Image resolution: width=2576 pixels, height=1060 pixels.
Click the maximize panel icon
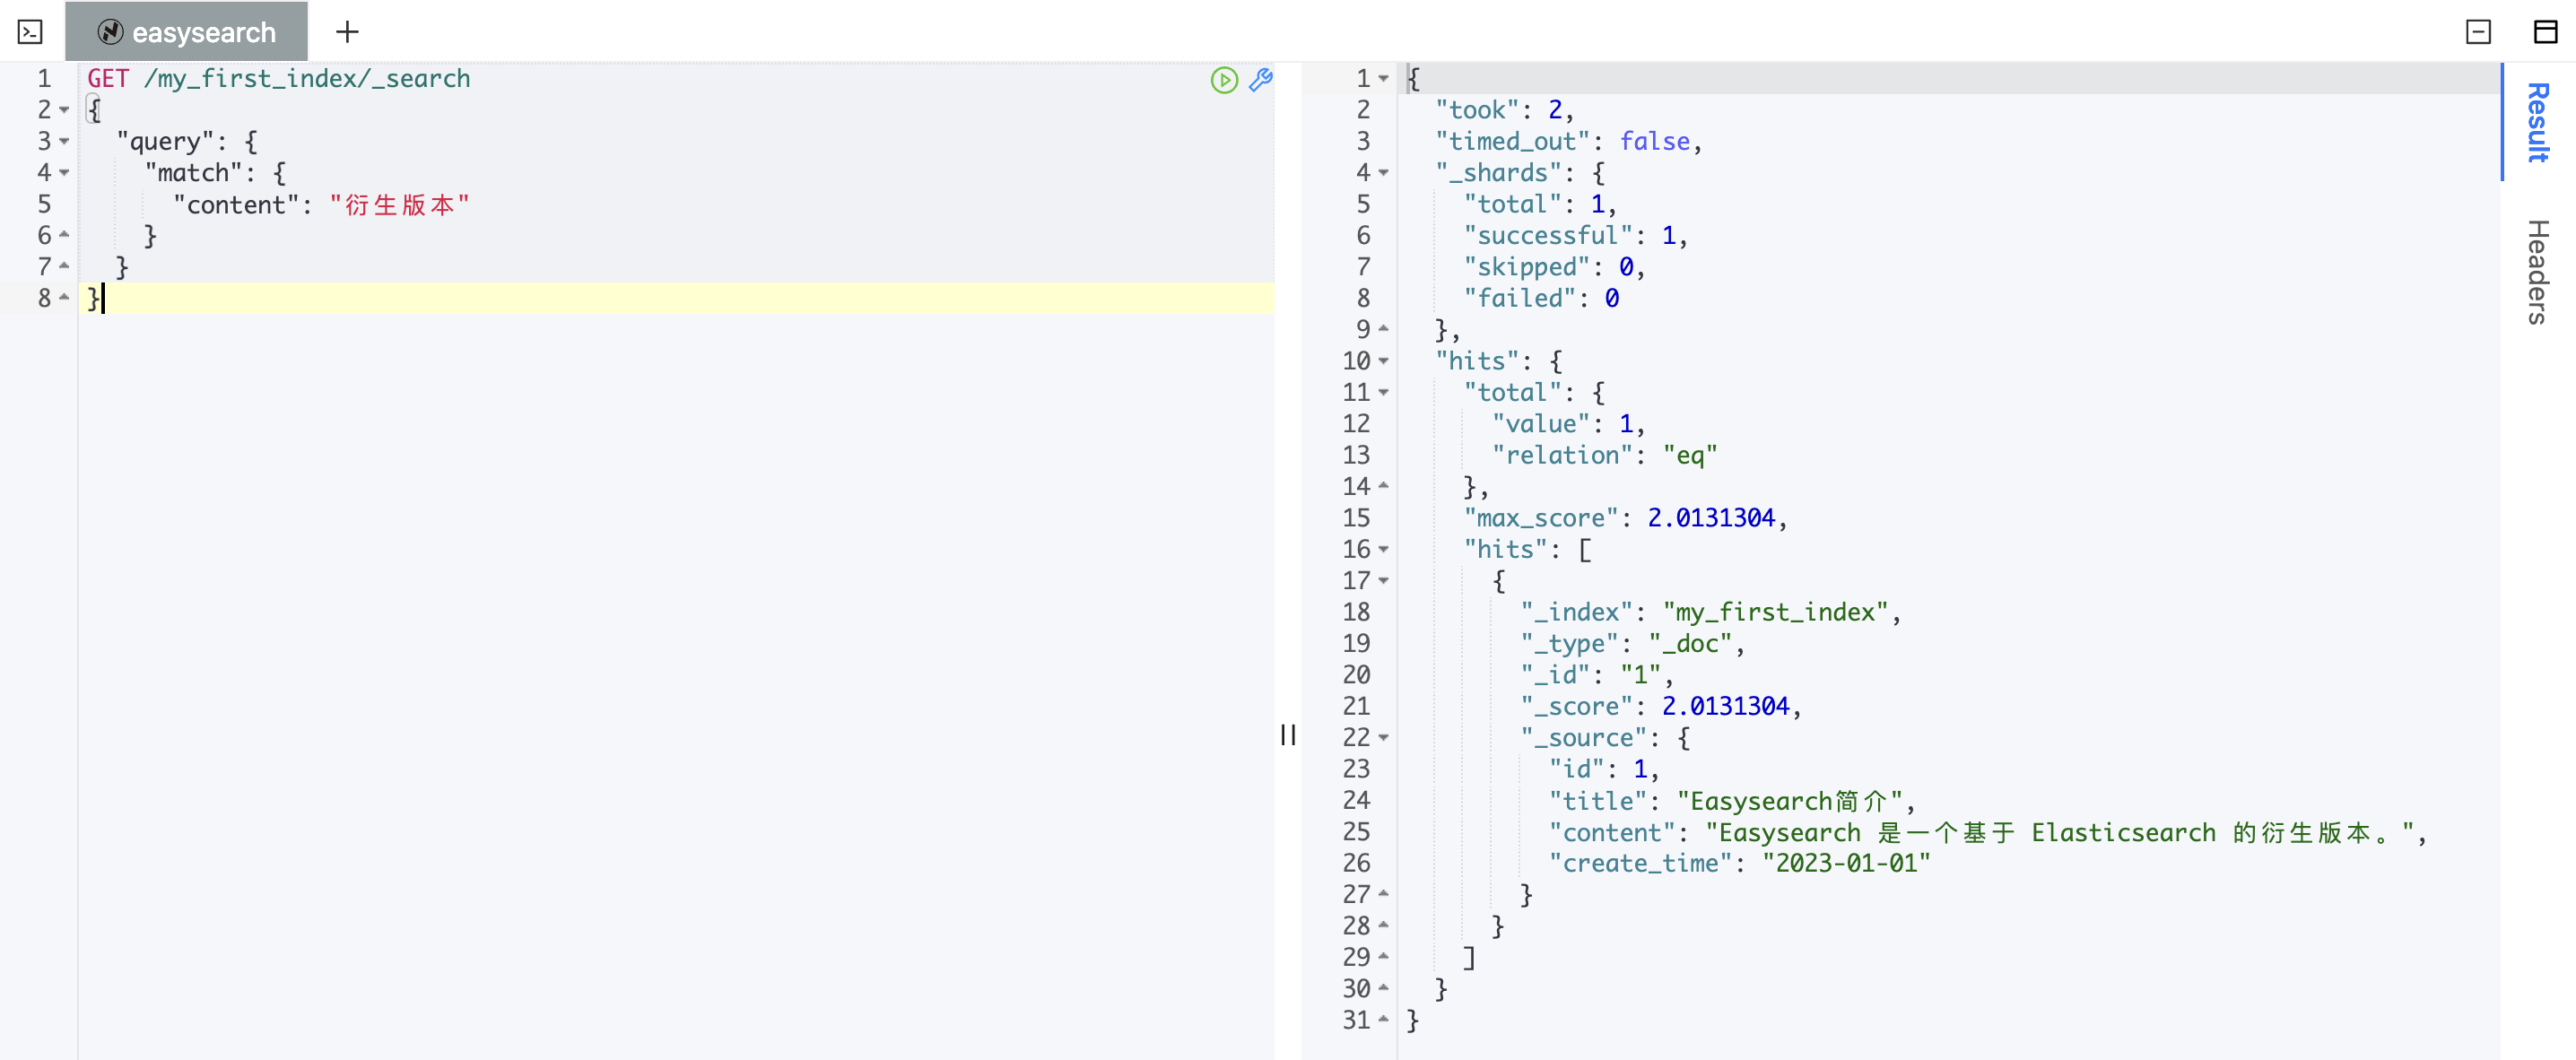pyautogui.click(x=2545, y=32)
